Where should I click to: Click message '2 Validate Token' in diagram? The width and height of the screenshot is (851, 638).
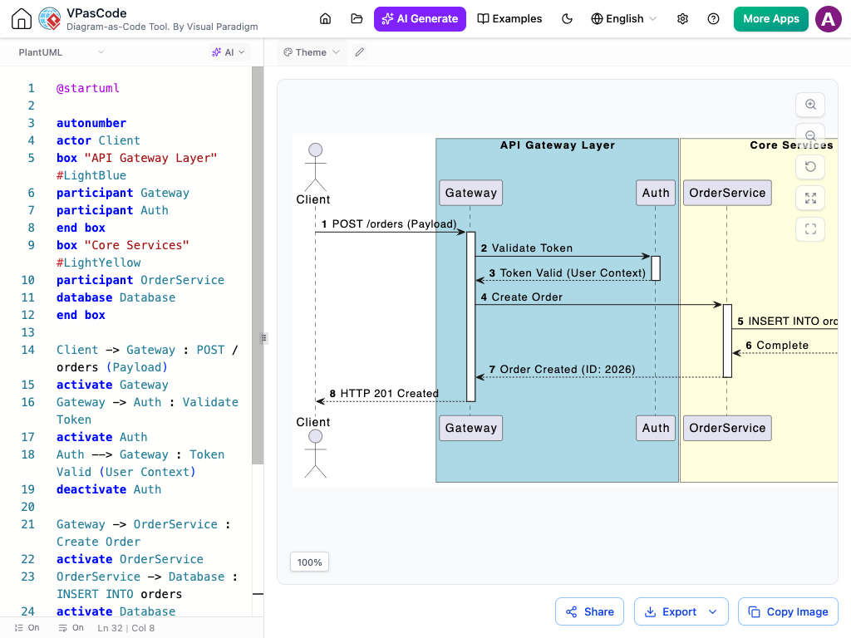tap(526, 248)
